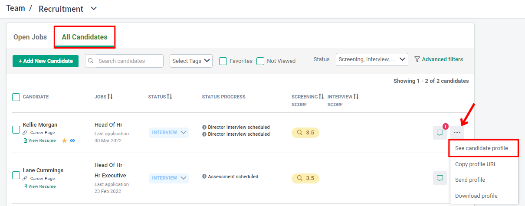This screenshot has width=525, height=206.
Task: Click Head Of Hr job for Kellie Morgan
Action: (x=108, y=125)
